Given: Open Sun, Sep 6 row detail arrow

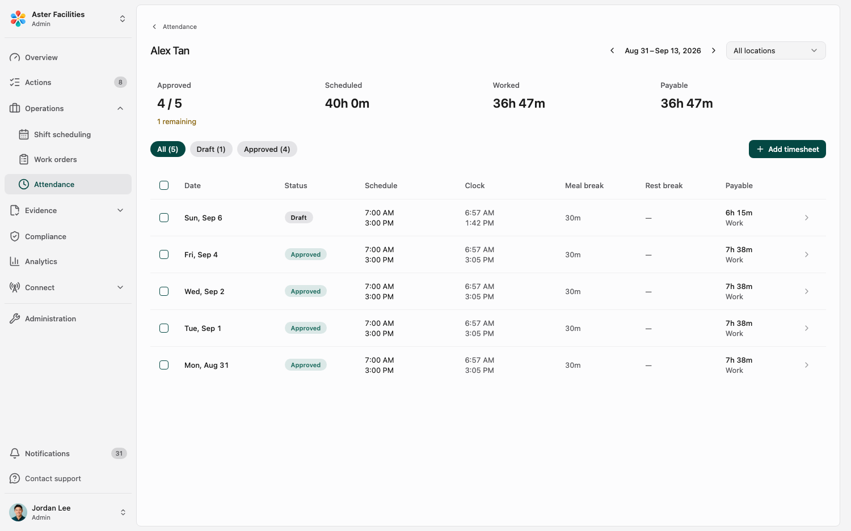Looking at the screenshot, I should tap(807, 218).
